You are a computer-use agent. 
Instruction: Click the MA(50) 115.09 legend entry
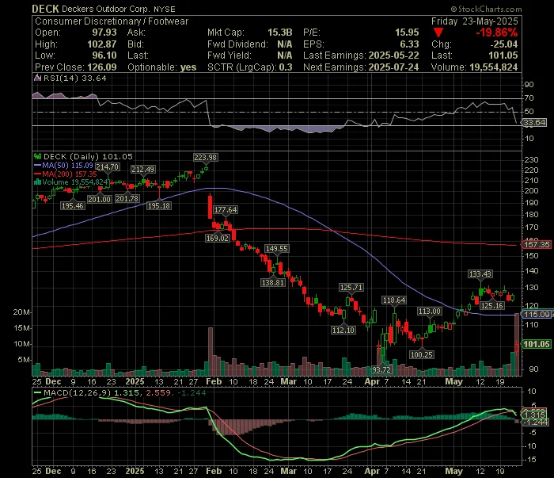(63, 165)
